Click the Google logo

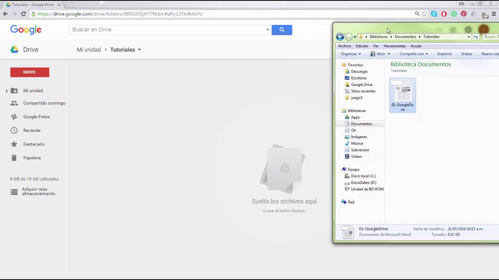point(26,30)
